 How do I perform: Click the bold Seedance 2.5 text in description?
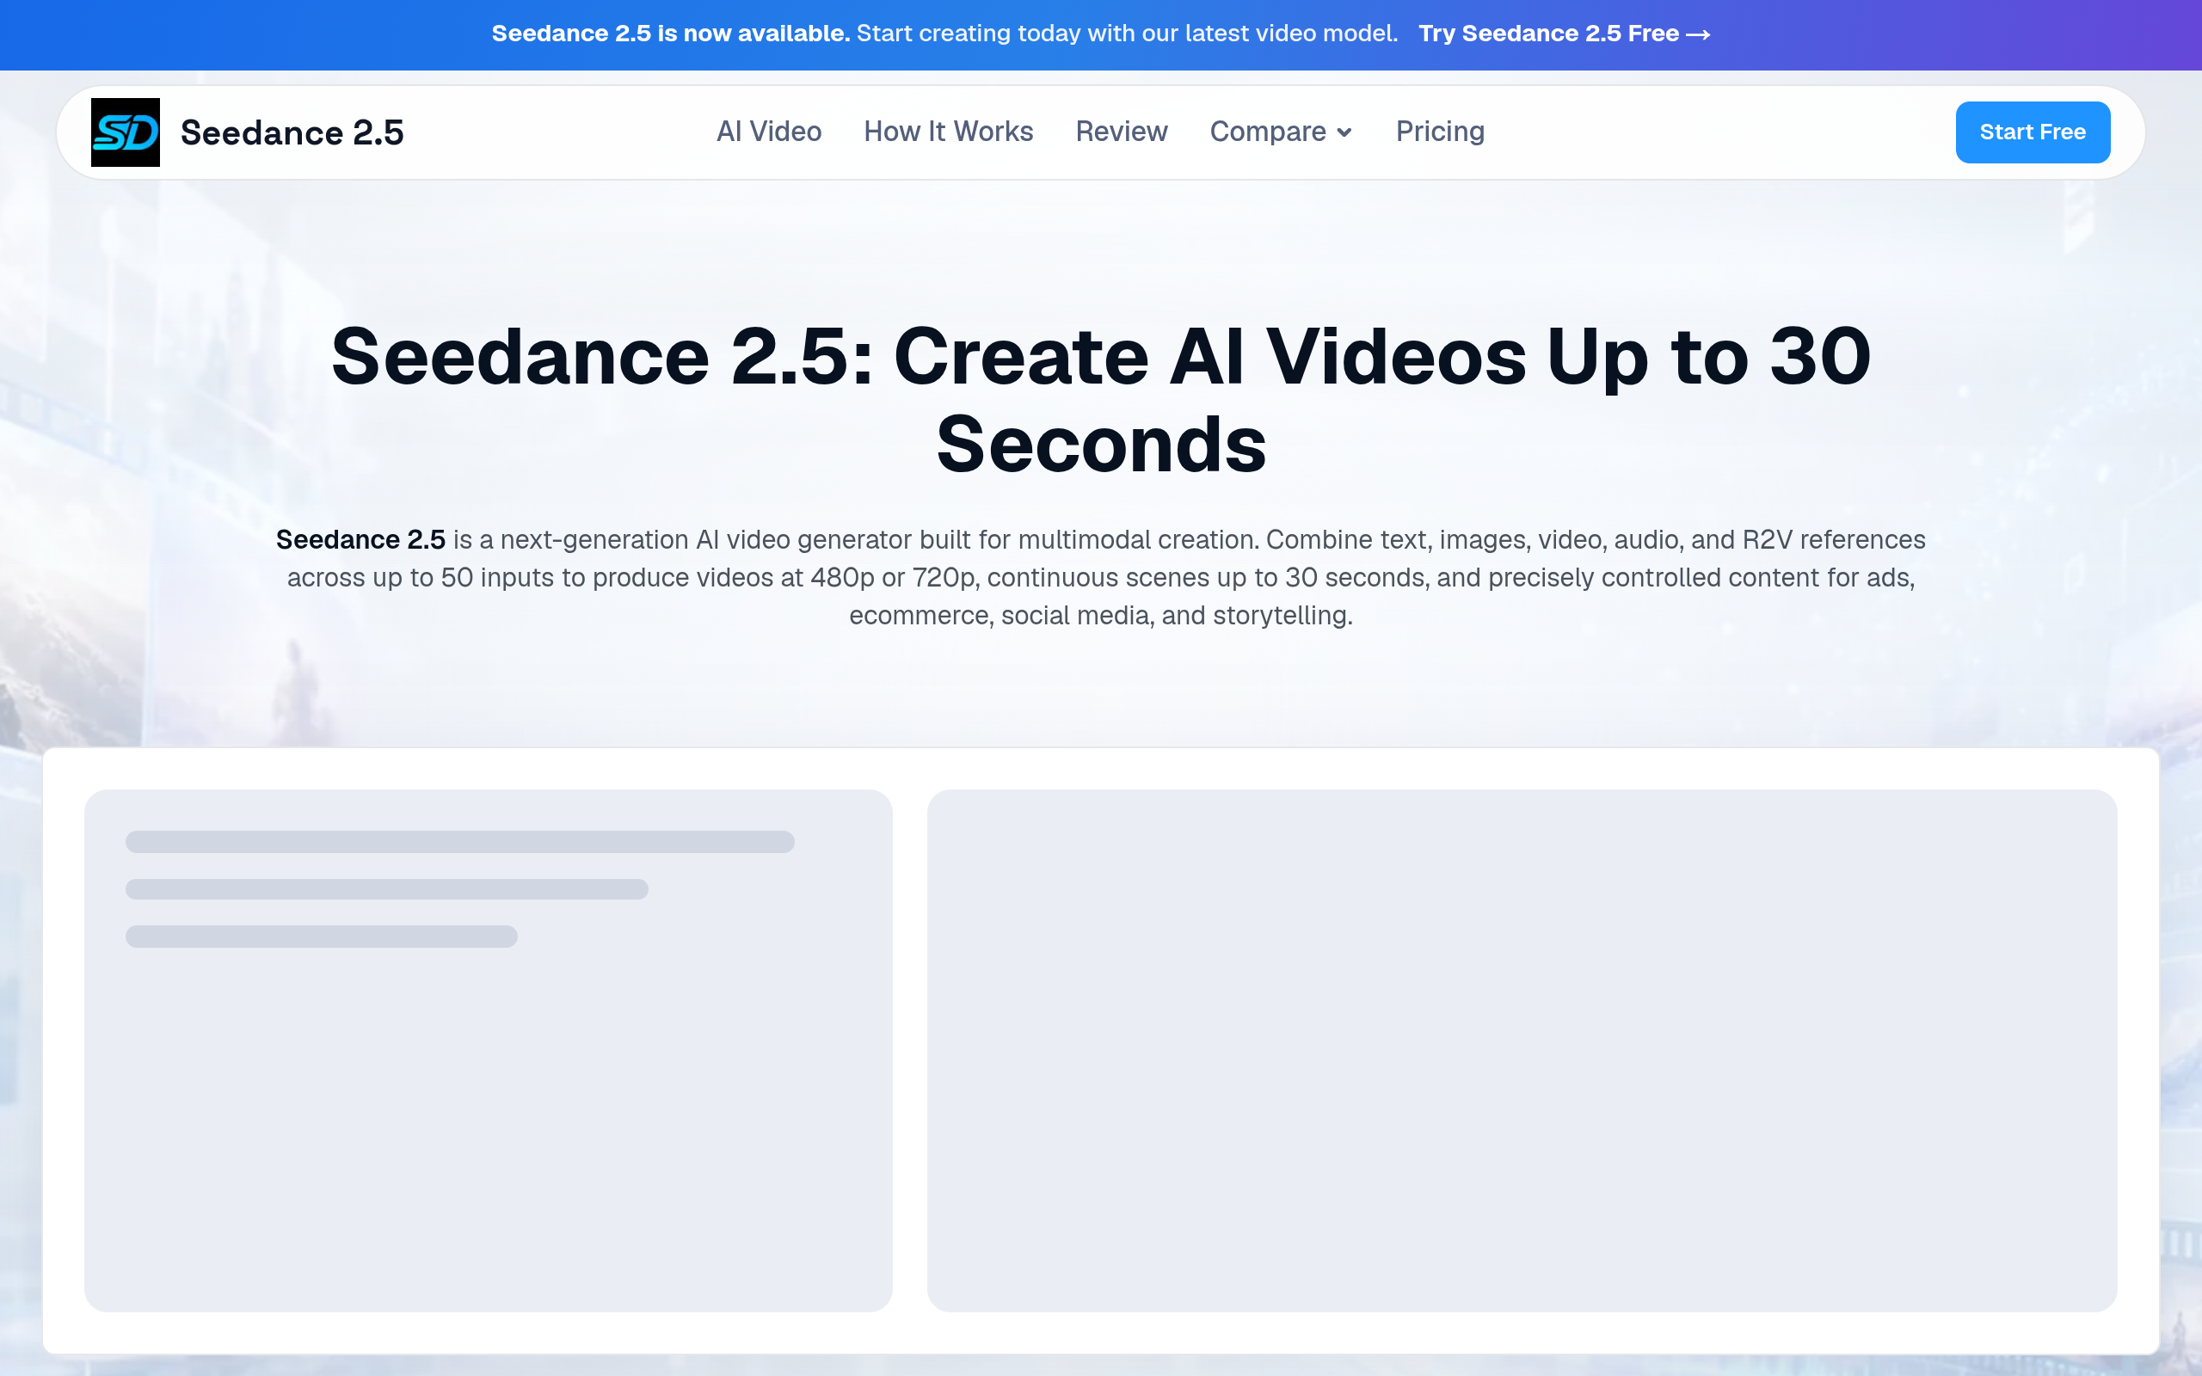[360, 540]
